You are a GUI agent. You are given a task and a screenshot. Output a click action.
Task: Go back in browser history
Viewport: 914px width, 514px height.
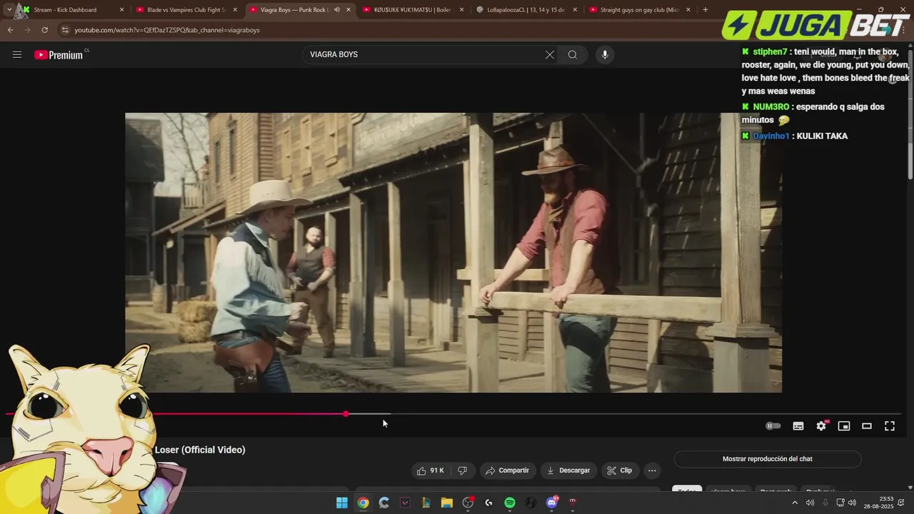coord(10,30)
